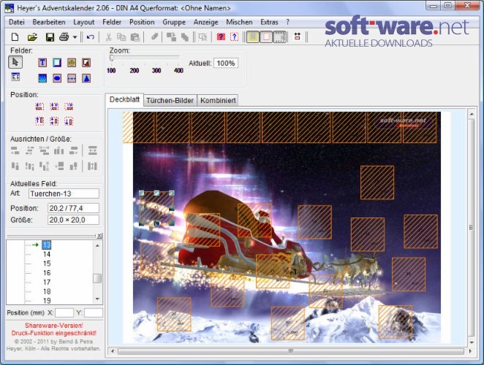
Task: Click the Größe field showing 20,0 × 20,0
Action: (73, 220)
